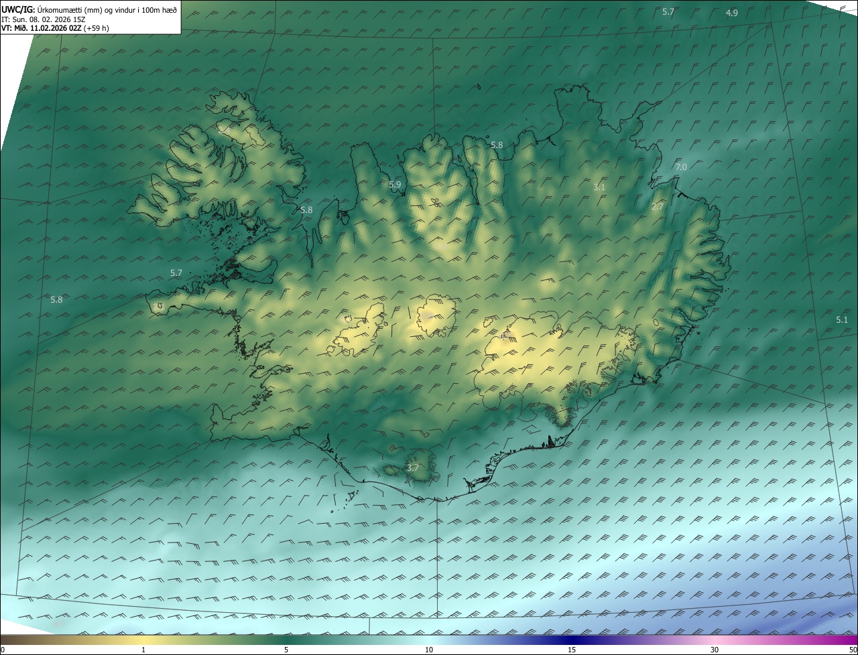Click the colorbar tick label 10
This screenshot has width=858, height=655.
(x=429, y=650)
